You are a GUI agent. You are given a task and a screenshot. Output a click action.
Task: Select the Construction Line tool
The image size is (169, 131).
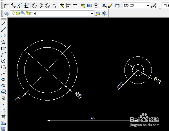click(3, 30)
